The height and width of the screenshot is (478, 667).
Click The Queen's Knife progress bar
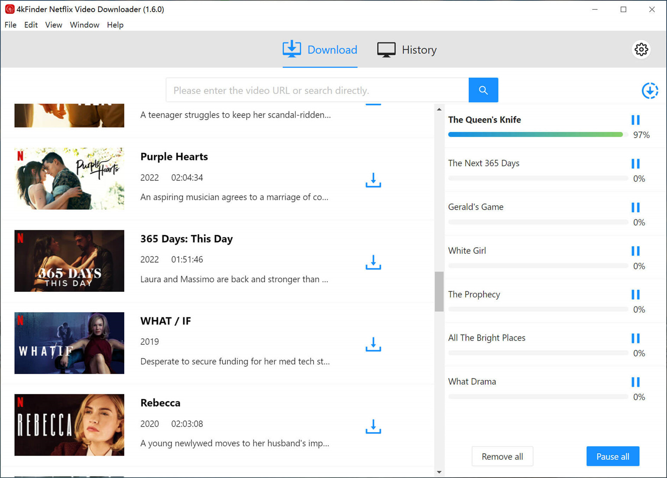pos(535,135)
